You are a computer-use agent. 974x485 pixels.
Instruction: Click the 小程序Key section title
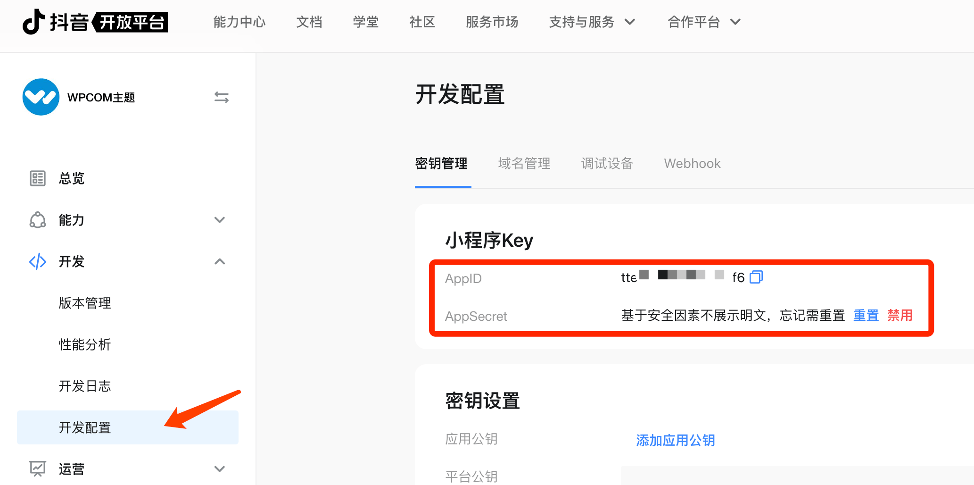(x=489, y=241)
